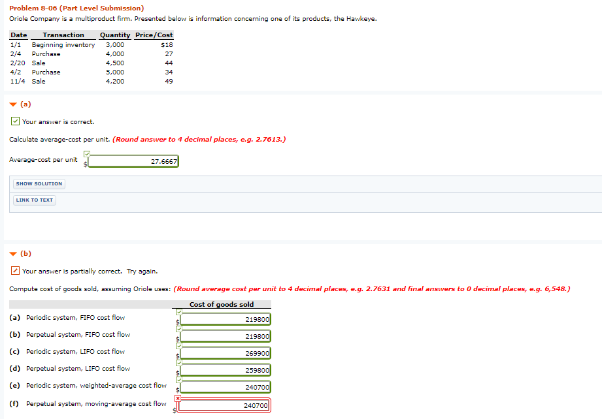Click the 4/2 Purchase quantity 5,000 cell
The height and width of the screenshot is (419, 602).
tap(115, 72)
